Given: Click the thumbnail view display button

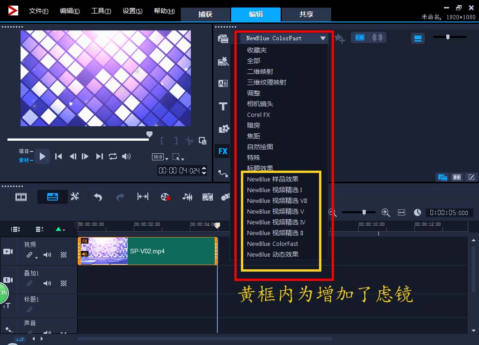Looking at the screenshot, I should tap(418, 38).
